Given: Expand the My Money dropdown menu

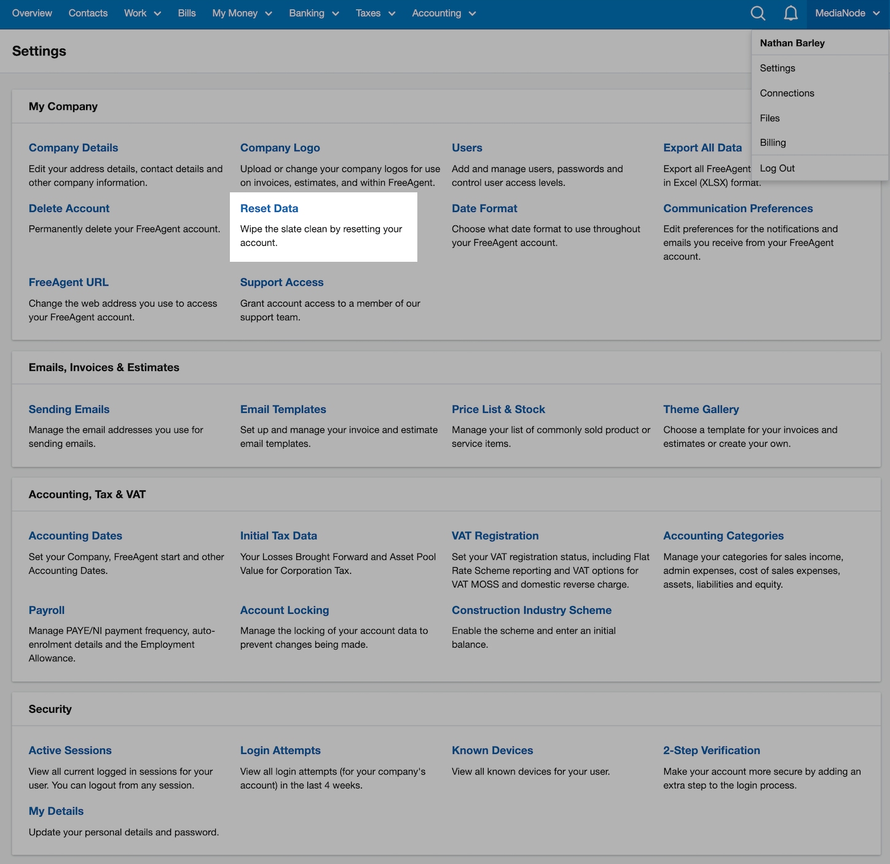Looking at the screenshot, I should click(242, 14).
